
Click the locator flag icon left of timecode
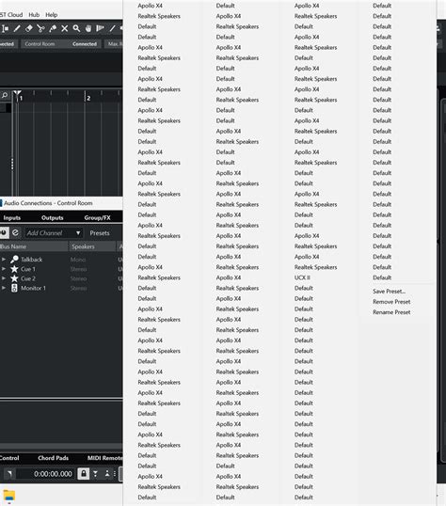9,474
